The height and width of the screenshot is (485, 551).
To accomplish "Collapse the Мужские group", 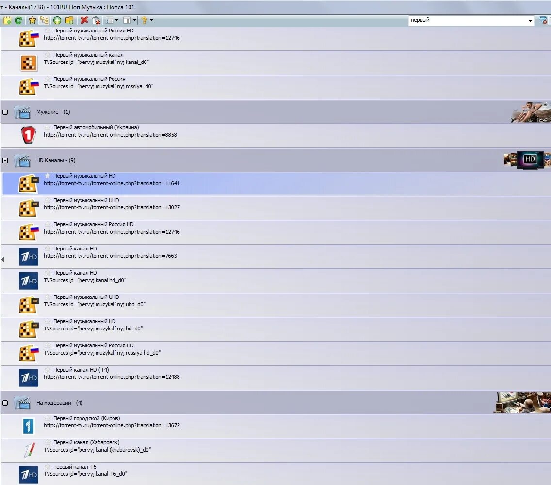I will (x=5, y=112).
